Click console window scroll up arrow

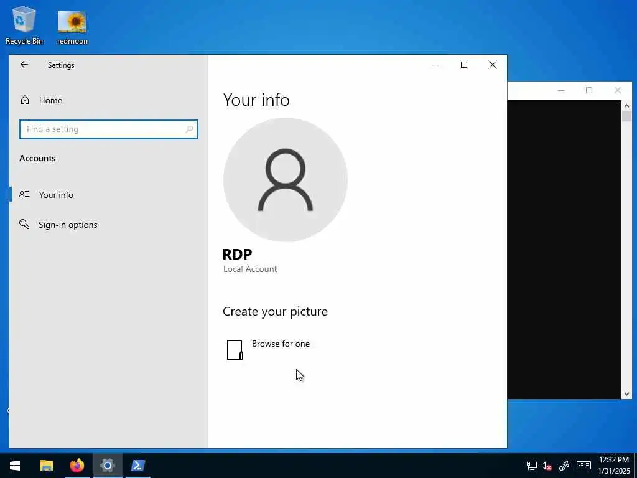[x=626, y=106]
